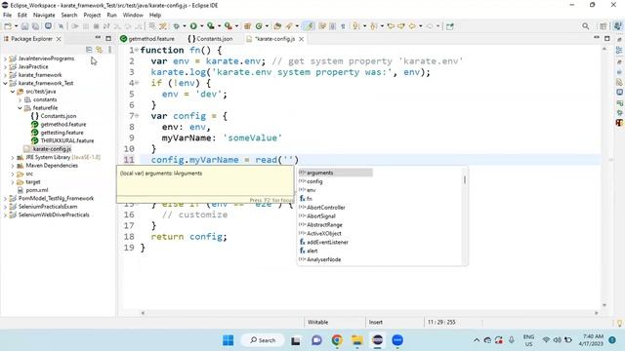Click the Save All toolbar icon
Screen dimensions: 625x351
pyautogui.click(x=35, y=26)
